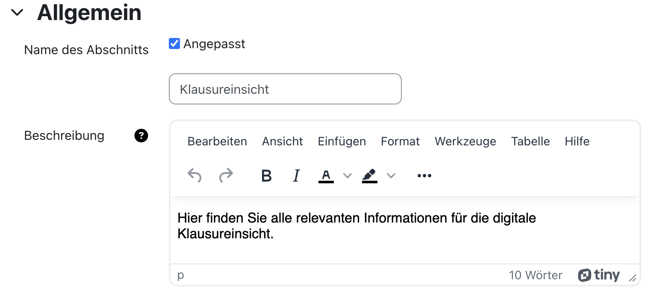Apply italic formatting
The height and width of the screenshot is (295, 648).
coord(296,175)
